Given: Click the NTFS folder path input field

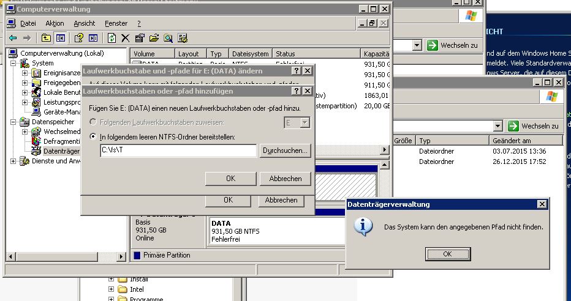Looking at the screenshot, I should click(x=178, y=150).
